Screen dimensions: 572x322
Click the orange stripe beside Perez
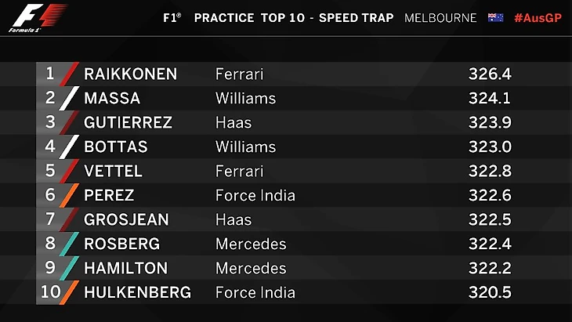point(70,196)
